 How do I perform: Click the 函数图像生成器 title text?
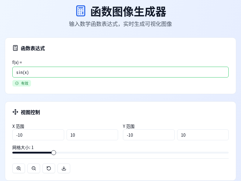pyautogui.click(x=128, y=11)
